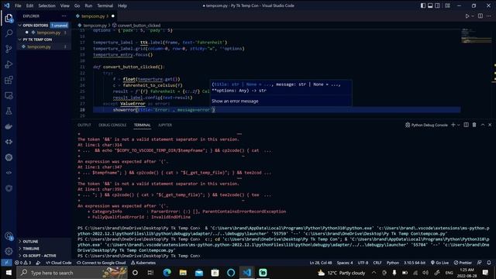This screenshot has height=279, width=496.
Task: Click the Run Python File play button
Action: tap(467, 15)
